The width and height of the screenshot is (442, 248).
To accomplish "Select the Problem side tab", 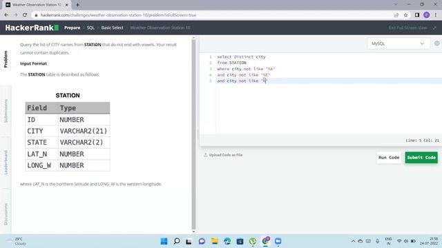I will [6, 59].
